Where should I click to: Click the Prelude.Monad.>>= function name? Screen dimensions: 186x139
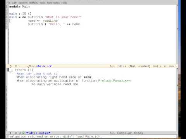coord(114,81)
